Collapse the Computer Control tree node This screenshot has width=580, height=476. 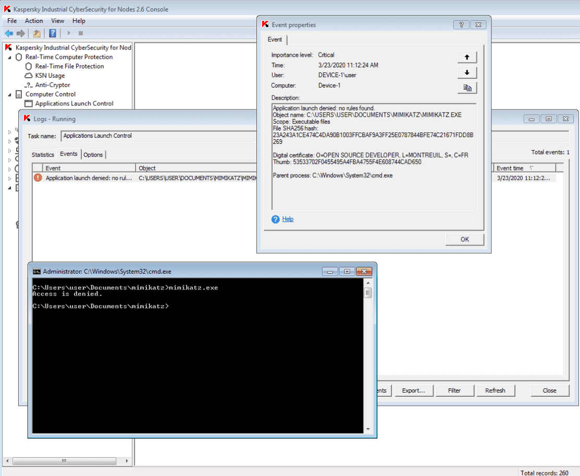[x=9, y=94]
